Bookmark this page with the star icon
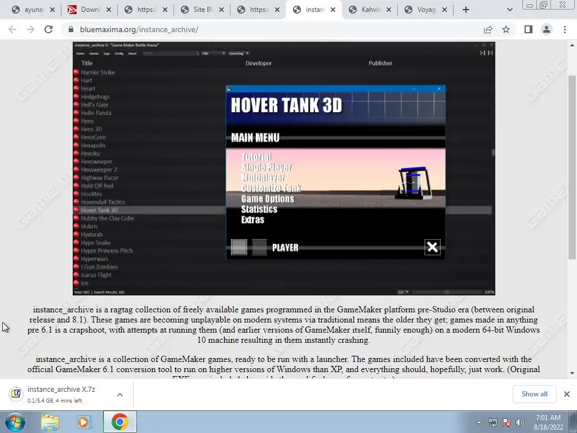Viewport: 577px width, 433px height. tap(506, 29)
